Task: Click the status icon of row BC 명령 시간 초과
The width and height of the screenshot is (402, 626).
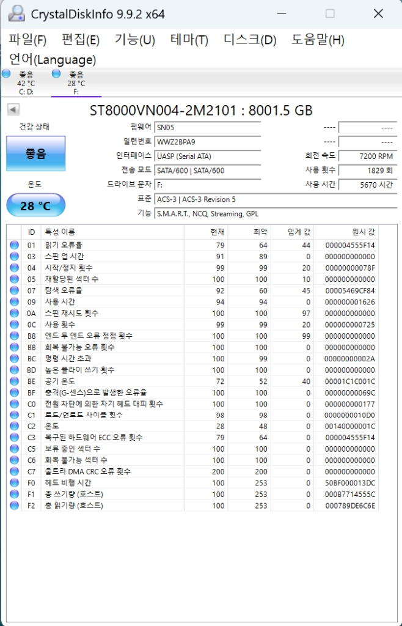Action: [15, 358]
